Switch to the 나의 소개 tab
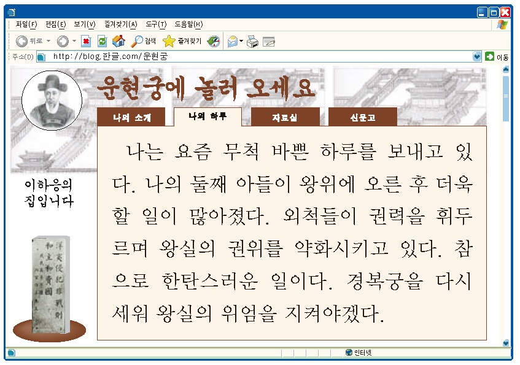The width and height of the screenshot is (520, 365). [131, 117]
